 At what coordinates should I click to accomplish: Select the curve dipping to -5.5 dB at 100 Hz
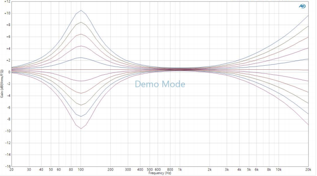coord(81,105)
